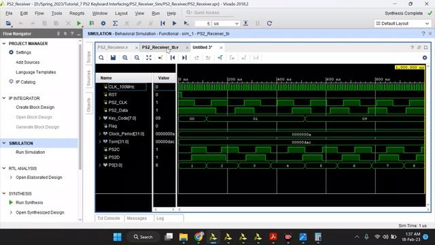
Task: Click Create Block Design
Action: (35, 108)
